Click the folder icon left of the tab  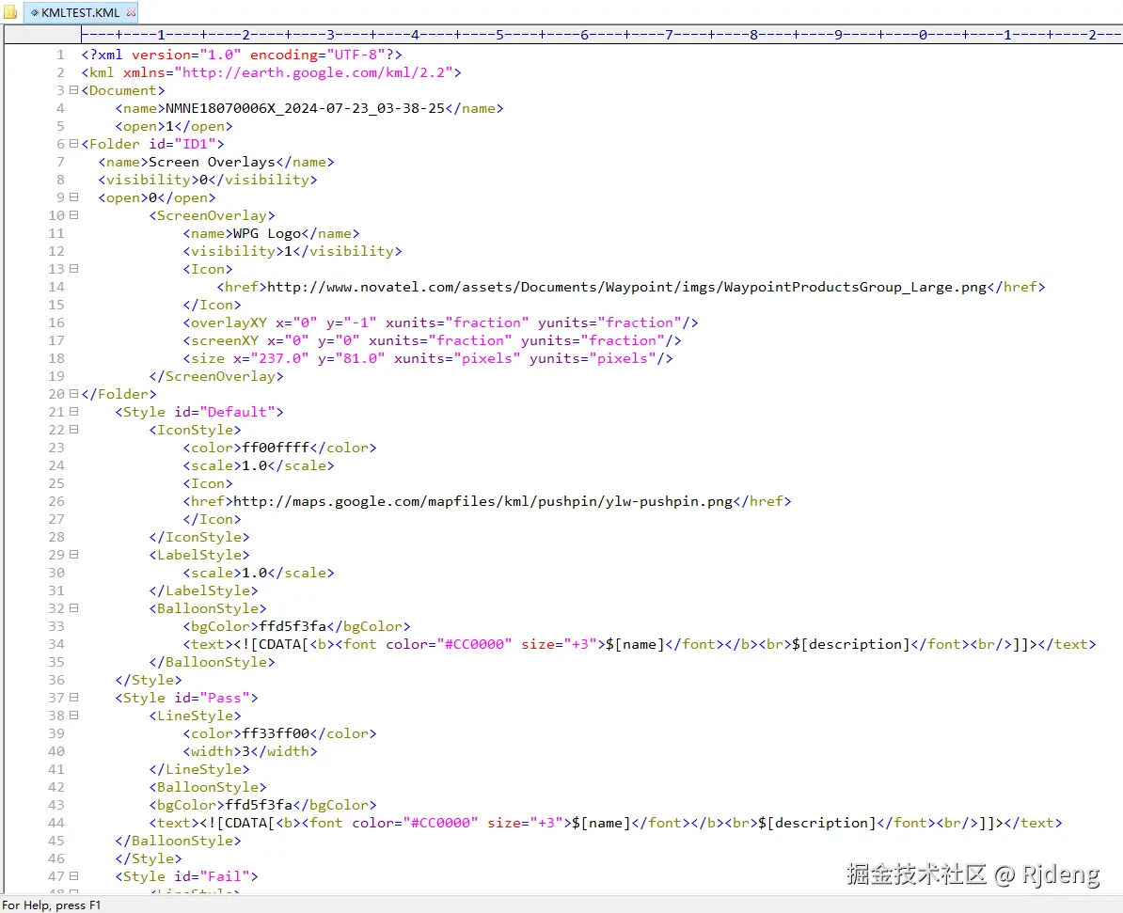coord(10,12)
